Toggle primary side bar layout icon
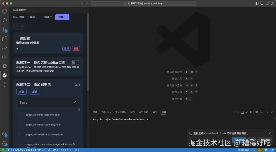Image resolution: width=276 pixels, height=152 pixels. (x=257, y=3)
